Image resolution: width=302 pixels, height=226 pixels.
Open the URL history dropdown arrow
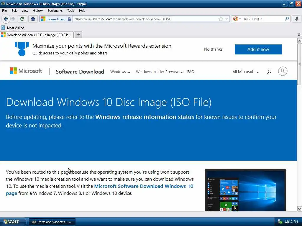(x=226, y=19)
